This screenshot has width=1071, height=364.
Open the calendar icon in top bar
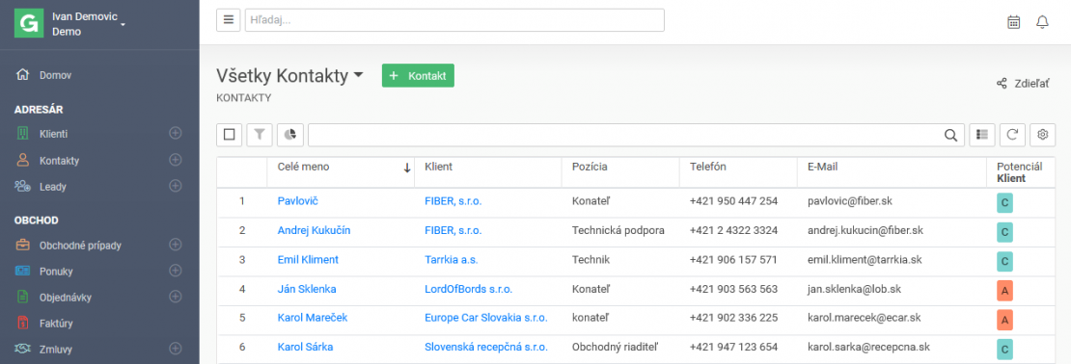pos(1014,22)
